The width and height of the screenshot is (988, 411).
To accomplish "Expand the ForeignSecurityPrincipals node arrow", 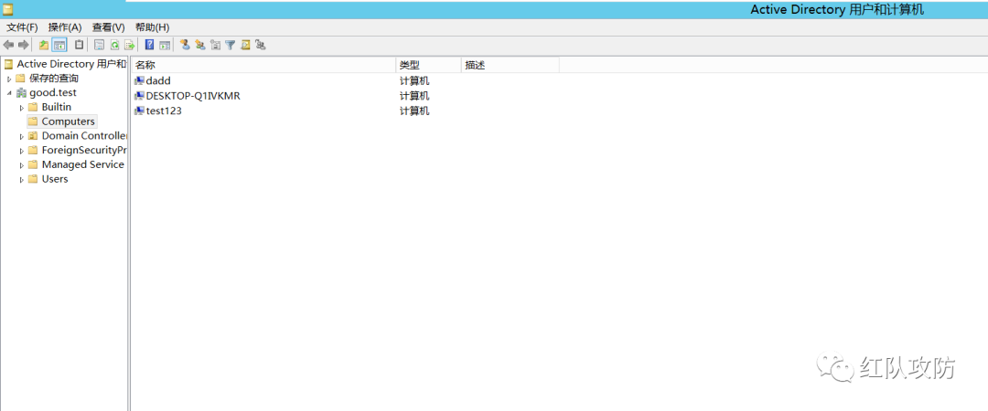I will [21, 151].
